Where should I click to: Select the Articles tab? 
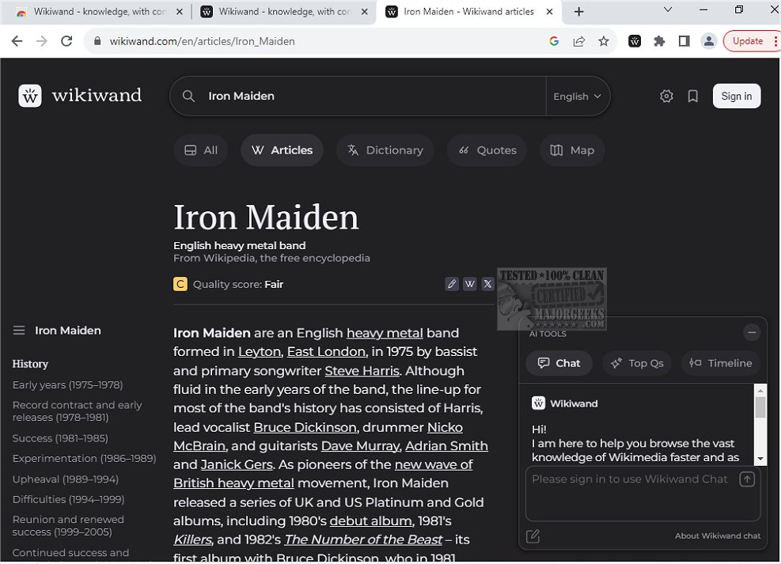[x=282, y=150]
